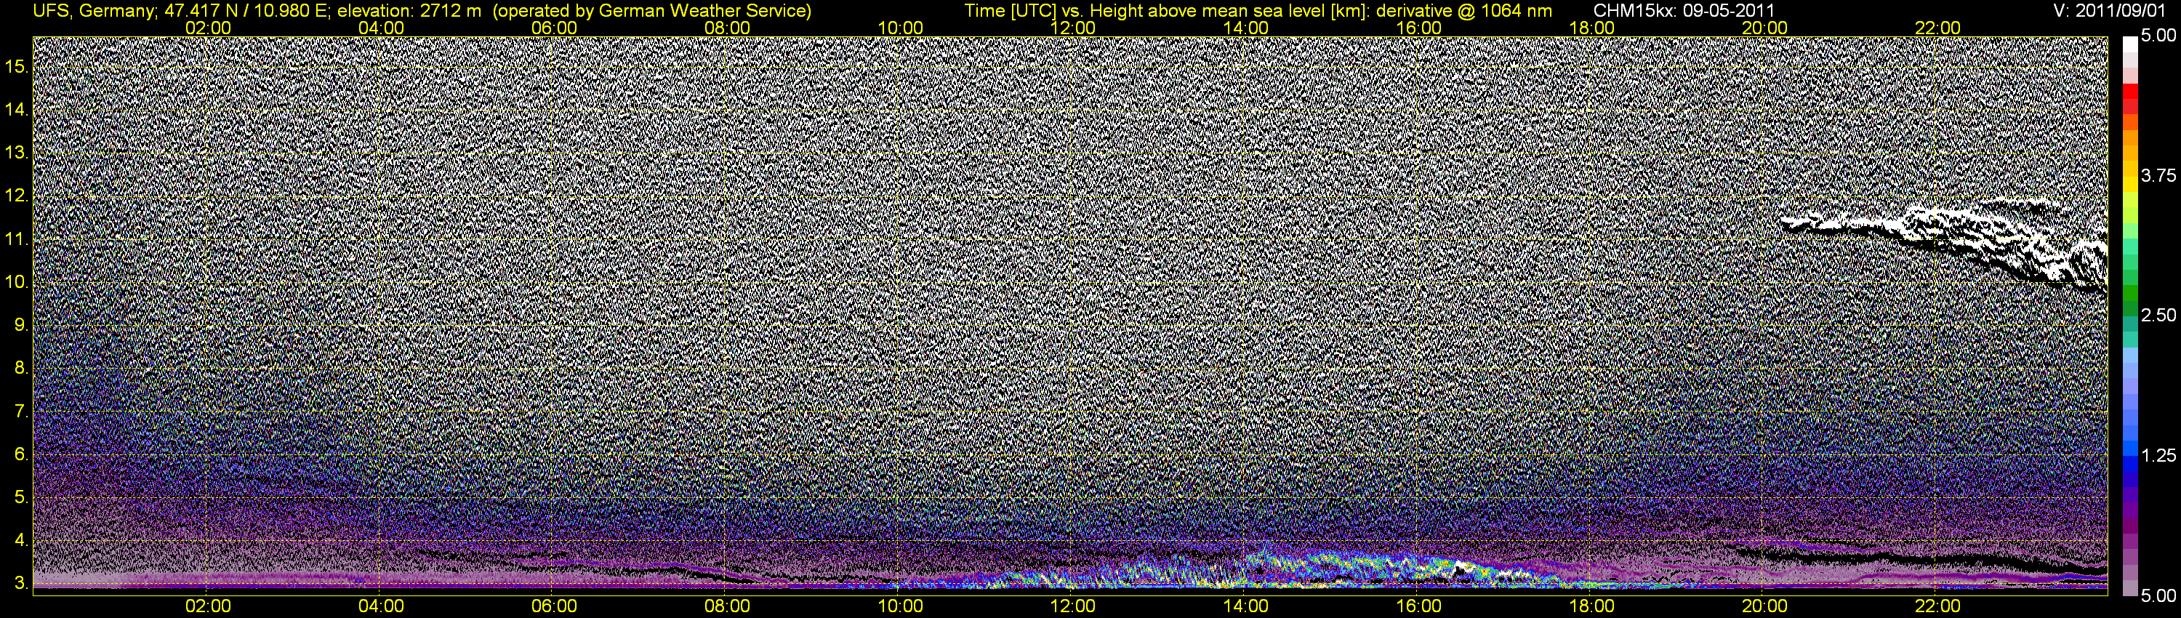
Task: Click the "12." height axis label
Action: pos(17,196)
